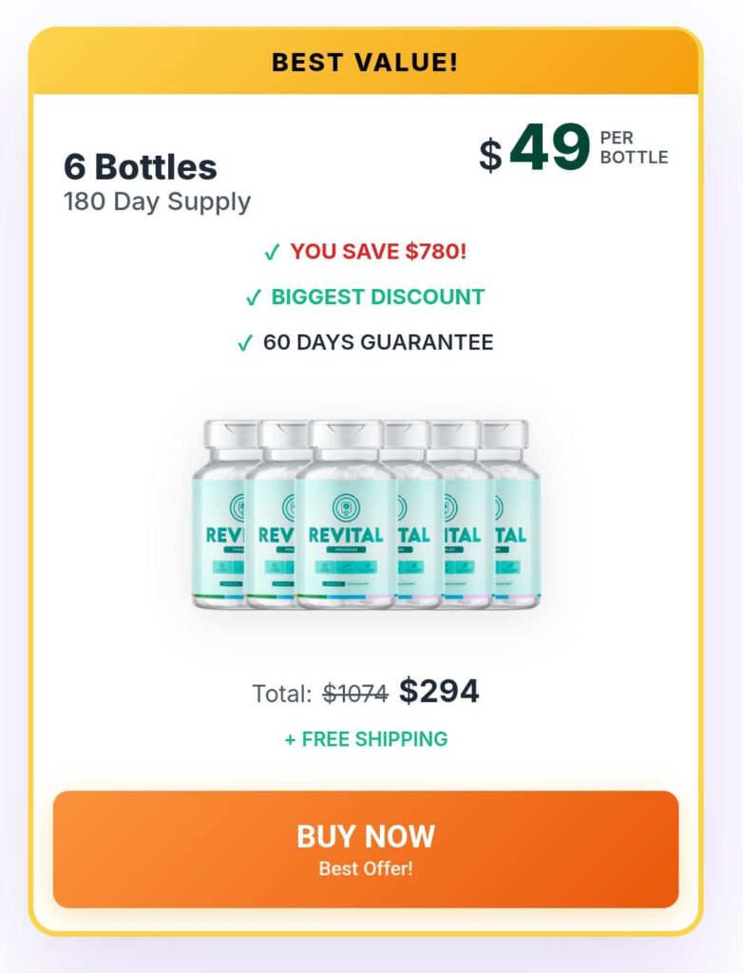743x973 pixels.
Task: Click the green $49 price
Action: (549, 148)
